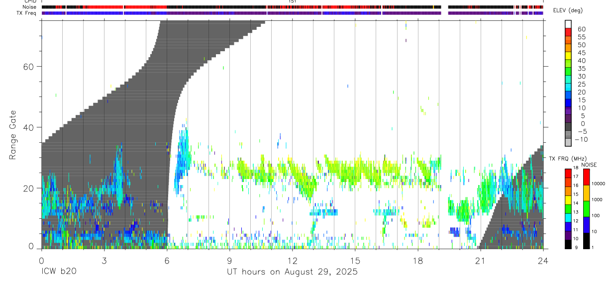Click range gate tick label '40' on y-axis
This screenshot has height=282, width=611.
click(x=29, y=127)
